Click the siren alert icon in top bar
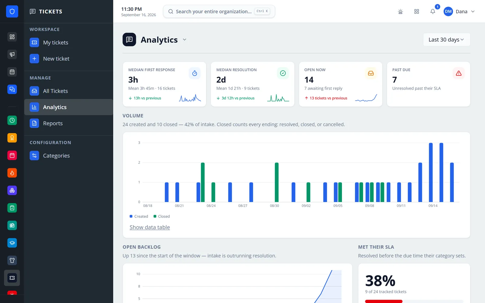The image size is (485, 303). (400, 12)
